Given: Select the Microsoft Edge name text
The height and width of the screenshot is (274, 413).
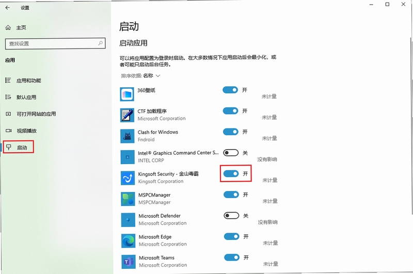Looking at the screenshot, I should (x=155, y=237).
